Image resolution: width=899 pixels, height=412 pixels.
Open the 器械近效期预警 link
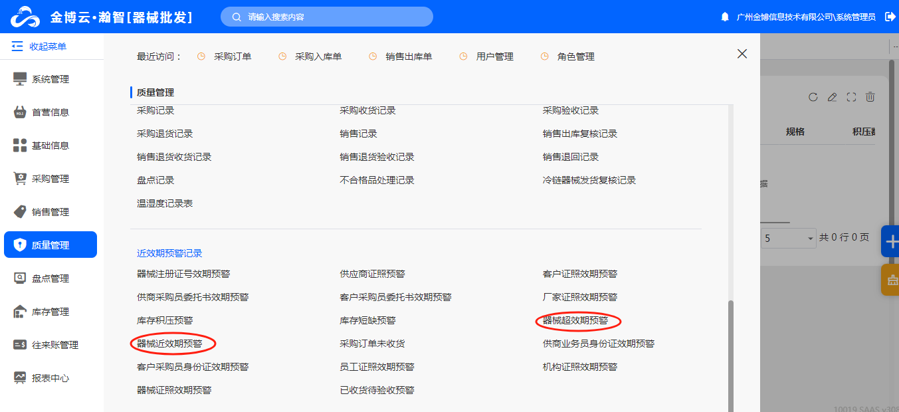pos(169,344)
